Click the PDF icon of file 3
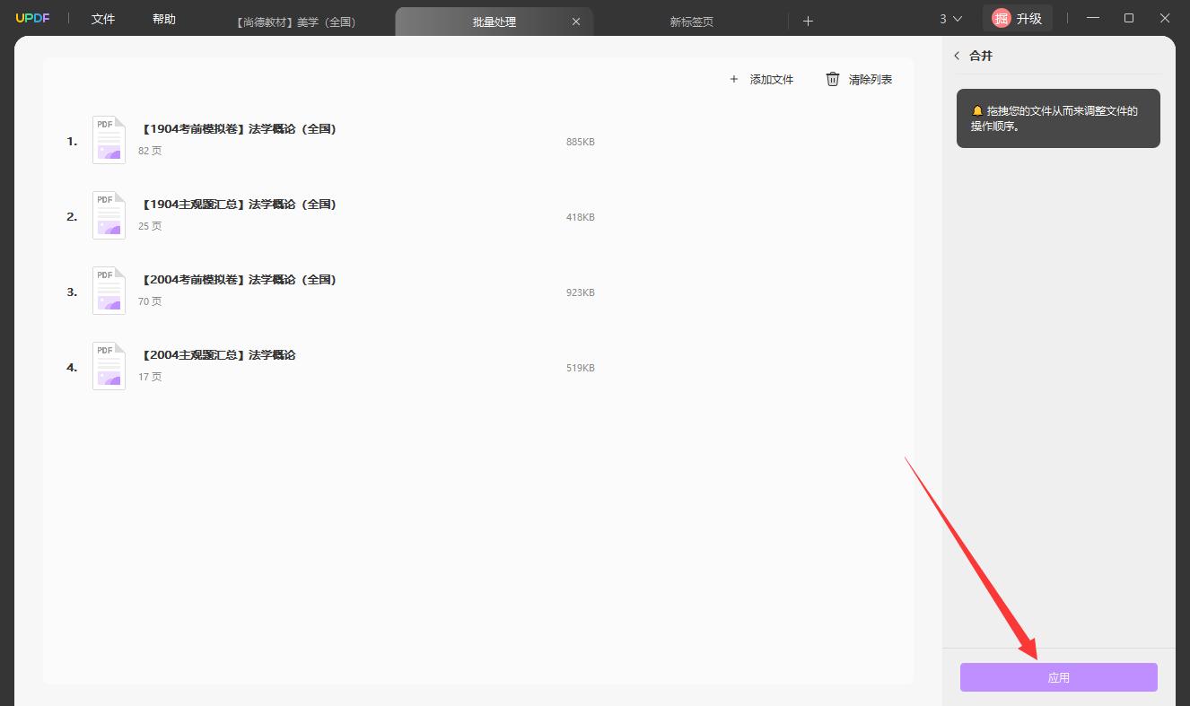This screenshot has height=706, width=1190. tap(109, 291)
